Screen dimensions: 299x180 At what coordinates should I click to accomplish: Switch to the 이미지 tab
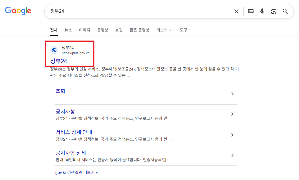84,30
